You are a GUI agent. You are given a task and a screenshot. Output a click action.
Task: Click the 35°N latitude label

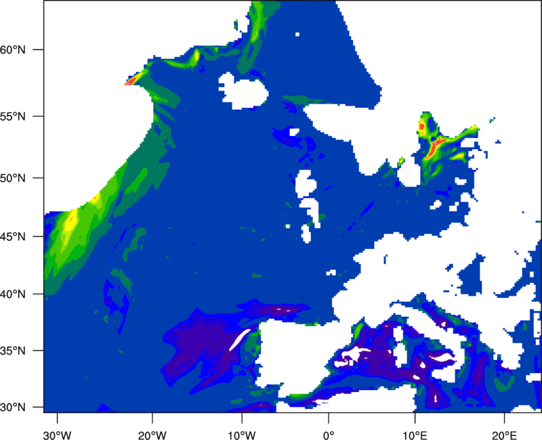(x=13, y=351)
